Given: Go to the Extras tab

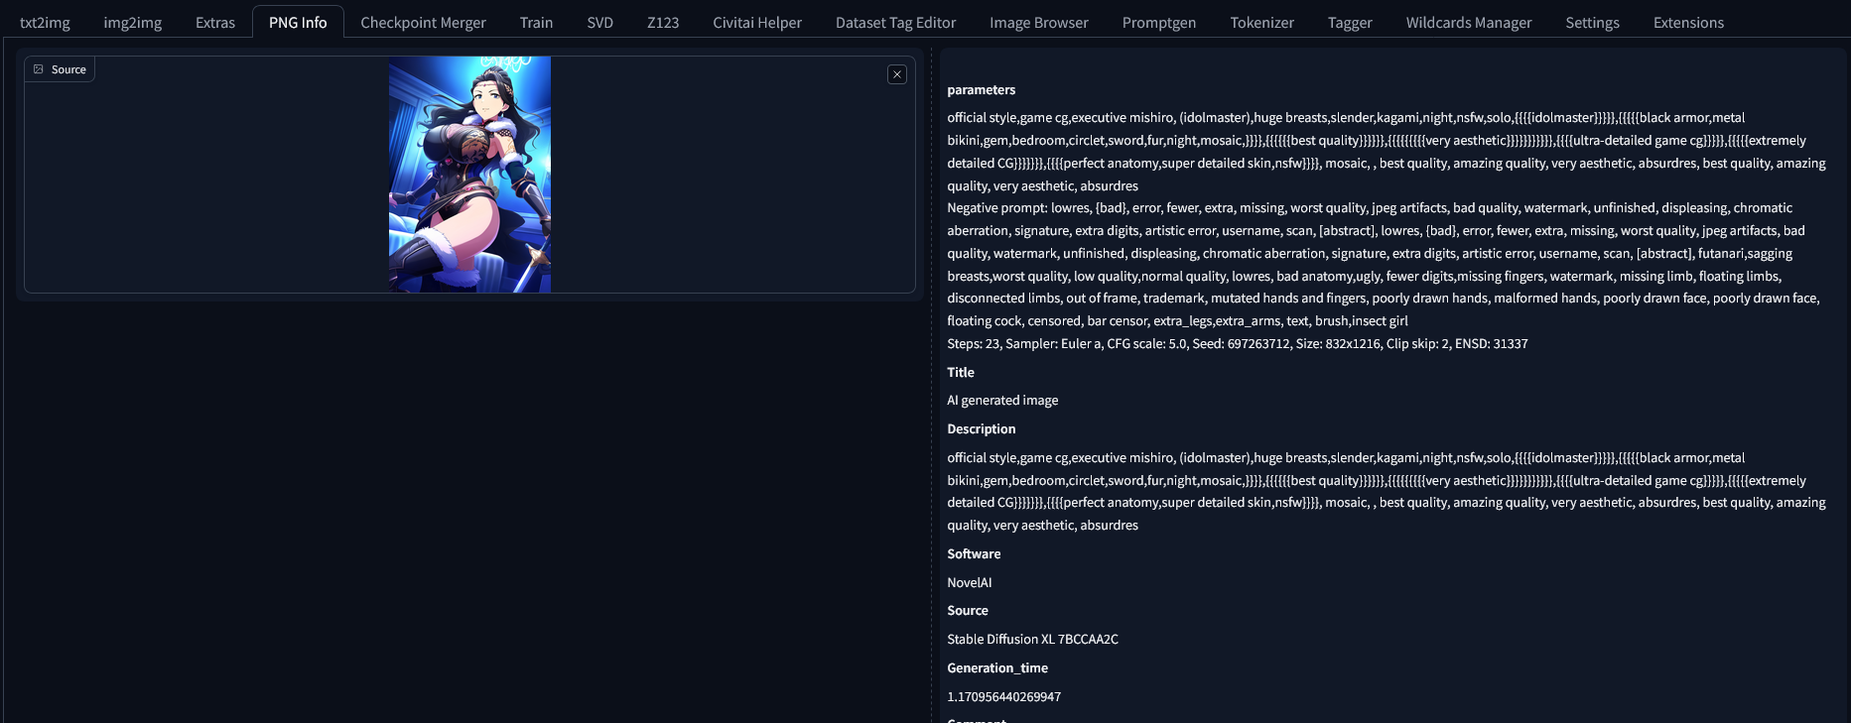Looking at the screenshot, I should click(215, 23).
